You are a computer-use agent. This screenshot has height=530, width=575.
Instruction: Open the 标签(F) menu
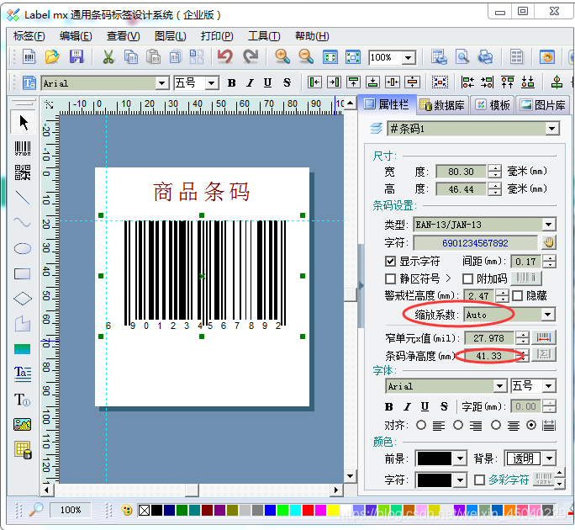coord(29,36)
